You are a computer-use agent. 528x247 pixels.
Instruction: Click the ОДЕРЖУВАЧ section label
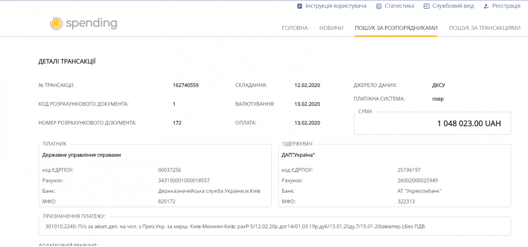[x=297, y=144]
